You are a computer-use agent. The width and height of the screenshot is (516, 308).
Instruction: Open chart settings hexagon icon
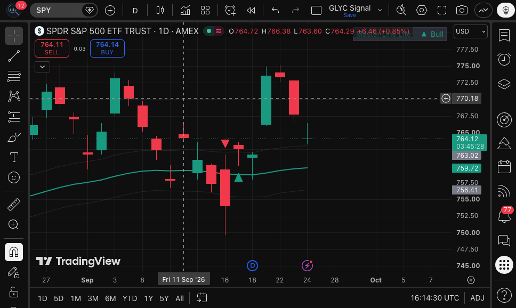422,11
